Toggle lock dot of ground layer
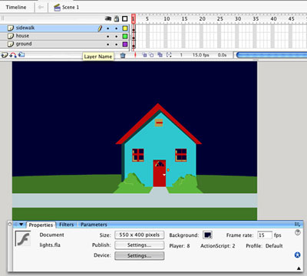Image resolution: width=307 pixels, height=276 pixels. 117,44
